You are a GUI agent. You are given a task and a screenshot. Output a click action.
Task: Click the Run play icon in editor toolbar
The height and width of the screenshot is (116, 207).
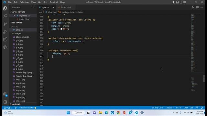coord(193,7)
